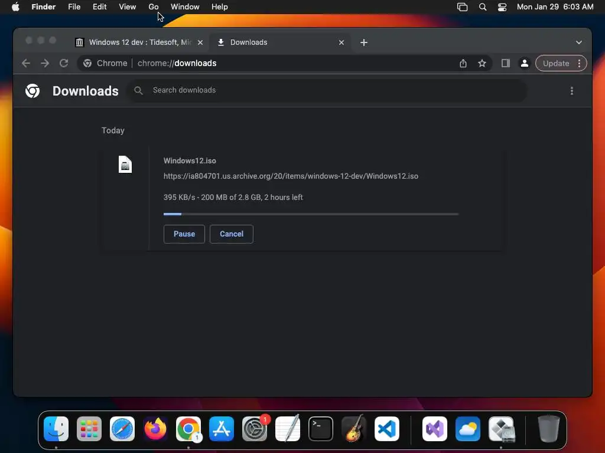The image size is (605, 453).
Task: Click the Chrome site info icon
Action: pos(87,63)
